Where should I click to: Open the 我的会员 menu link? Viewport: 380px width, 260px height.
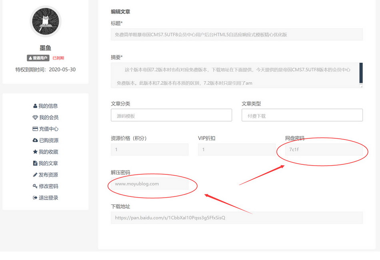(49, 117)
